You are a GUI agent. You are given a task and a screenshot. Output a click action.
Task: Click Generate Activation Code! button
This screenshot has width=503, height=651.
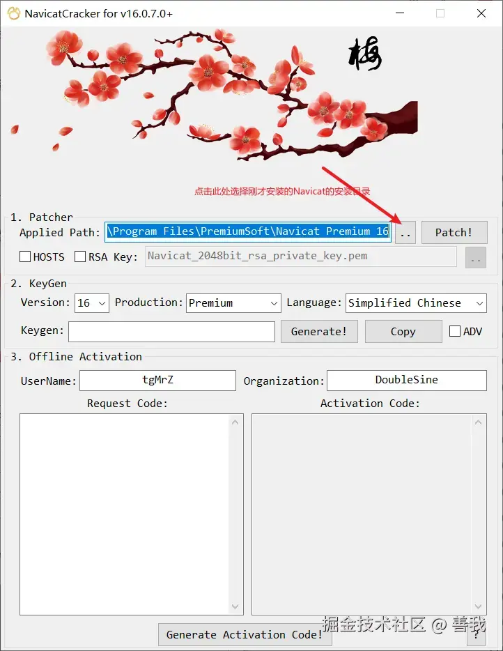coord(245,635)
